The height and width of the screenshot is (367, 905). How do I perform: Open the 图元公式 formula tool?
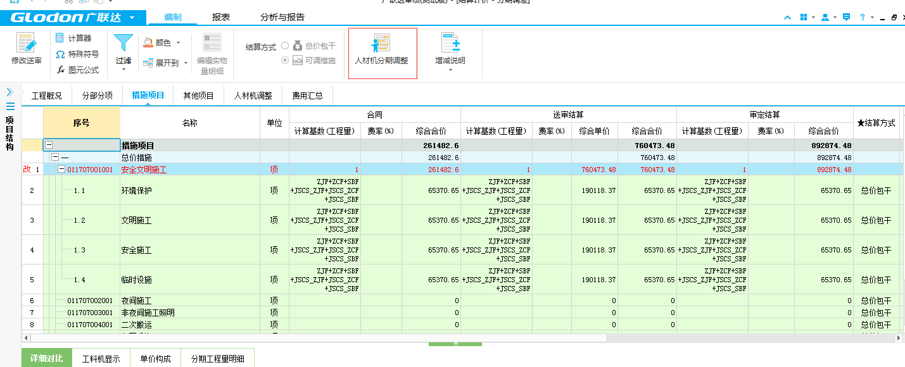(77, 70)
